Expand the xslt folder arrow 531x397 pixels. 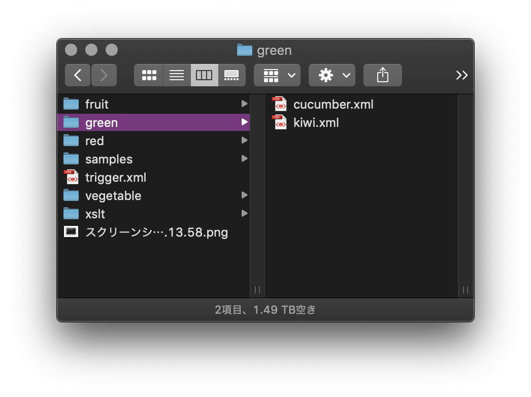pyautogui.click(x=244, y=213)
